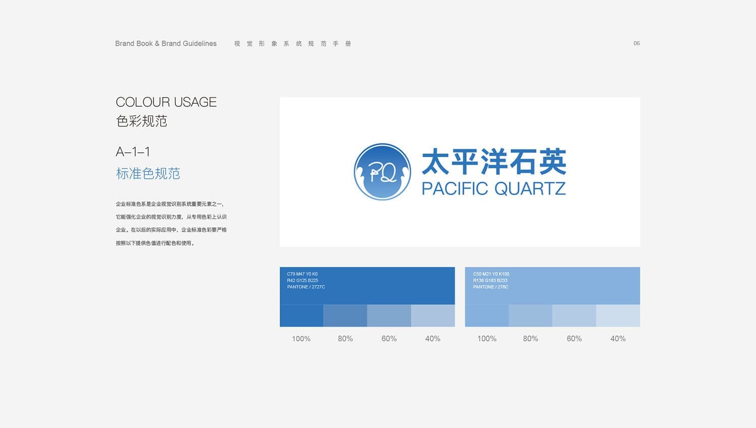Click the COLOUR USAGE heading

(166, 102)
